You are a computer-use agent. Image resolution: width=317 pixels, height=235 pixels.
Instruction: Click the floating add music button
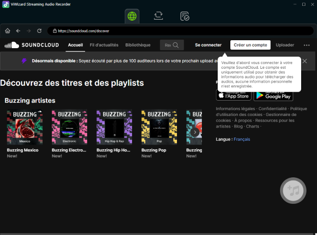[x=293, y=191]
